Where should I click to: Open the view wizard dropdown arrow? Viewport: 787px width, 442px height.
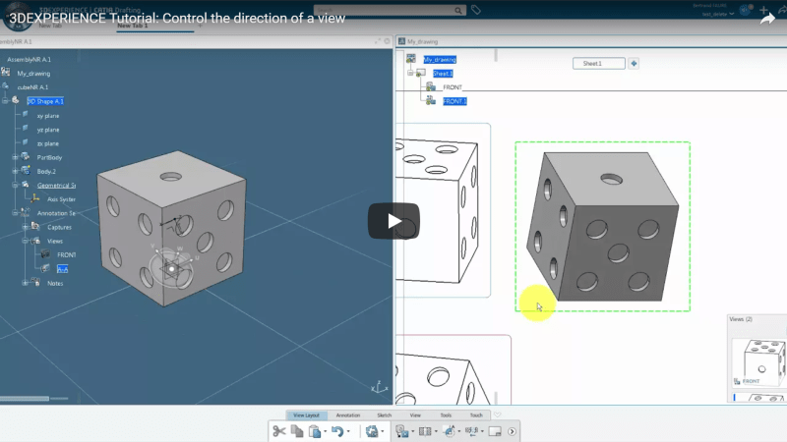412,431
